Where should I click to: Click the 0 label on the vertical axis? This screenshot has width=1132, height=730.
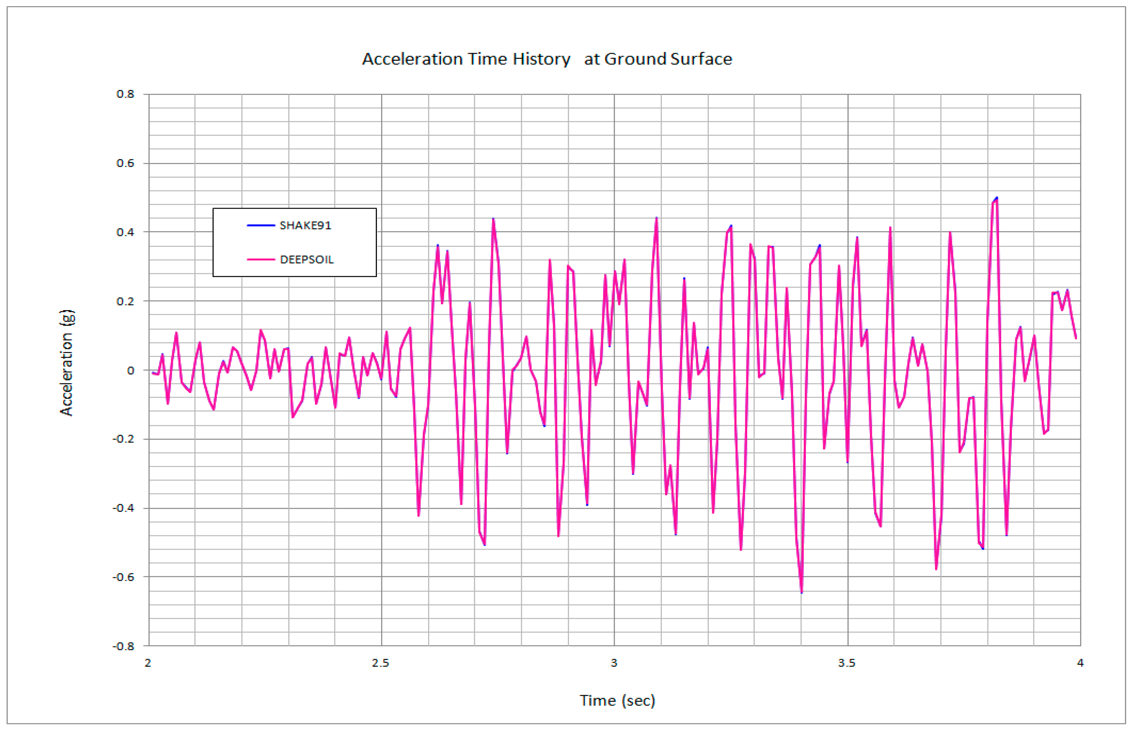click(x=130, y=371)
